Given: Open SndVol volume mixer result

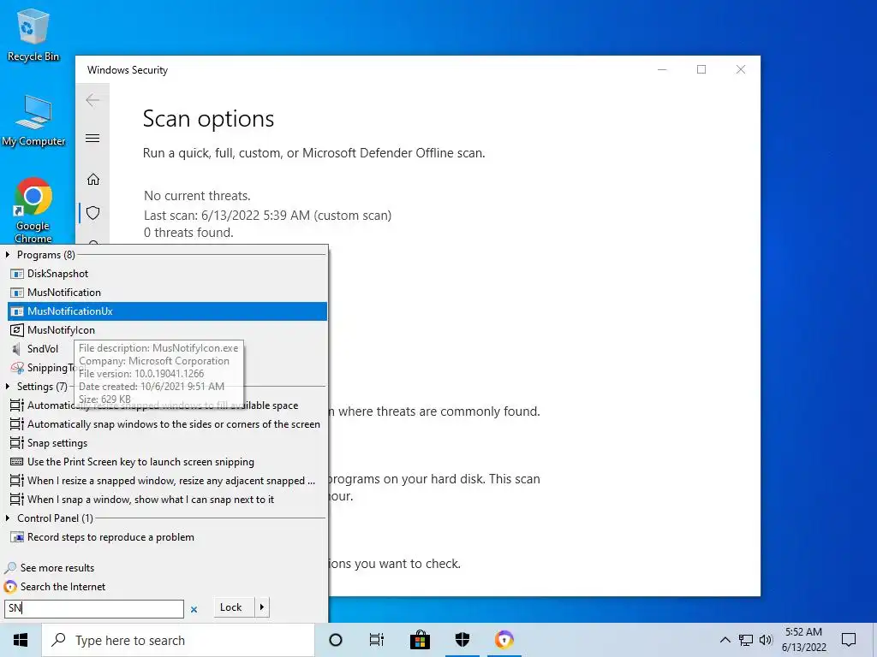Looking at the screenshot, I should [42, 349].
